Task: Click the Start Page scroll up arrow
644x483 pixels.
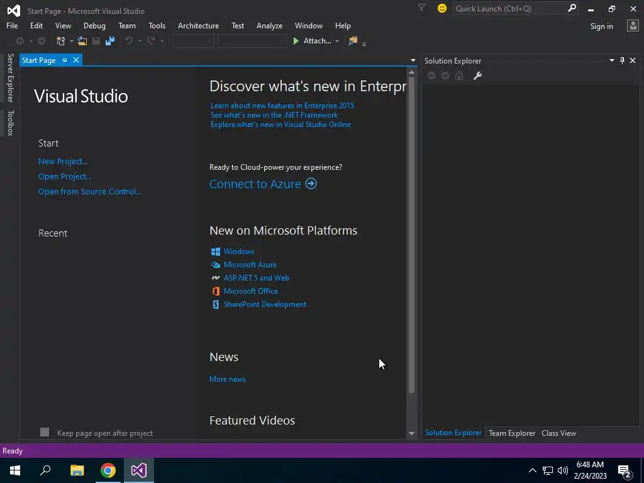Action: pos(411,72)
